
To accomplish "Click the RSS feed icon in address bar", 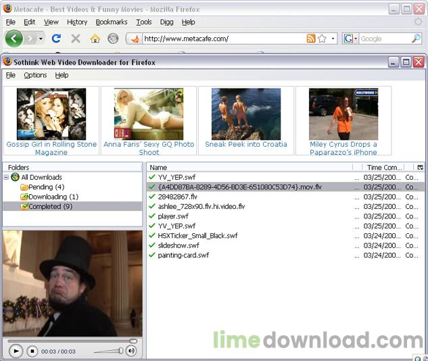I will click(x=311, y=39).
